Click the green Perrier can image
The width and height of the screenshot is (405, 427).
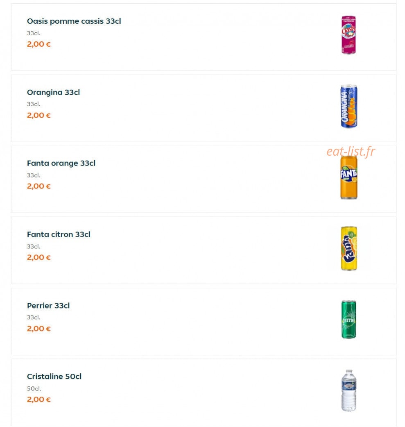tap(348, 320)
